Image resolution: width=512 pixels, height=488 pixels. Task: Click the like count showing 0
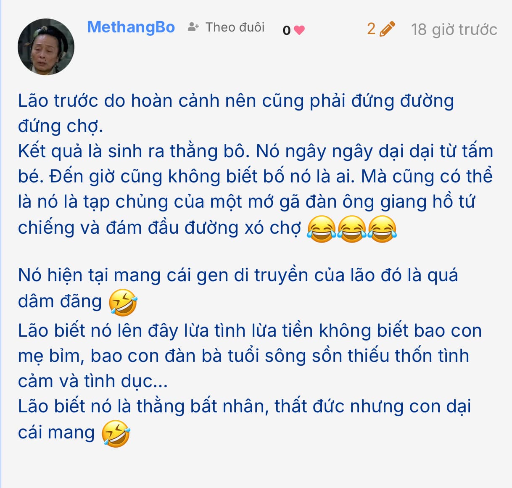pyautogui.click(x=287, y=31)
